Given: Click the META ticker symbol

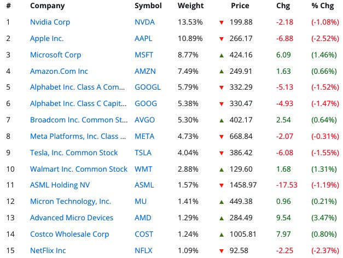Looking at the screenshot, I should point(144,137).
